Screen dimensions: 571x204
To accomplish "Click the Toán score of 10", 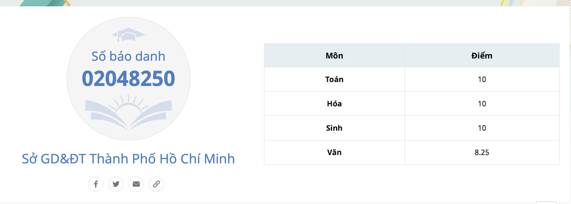I will tap(482, 79).
